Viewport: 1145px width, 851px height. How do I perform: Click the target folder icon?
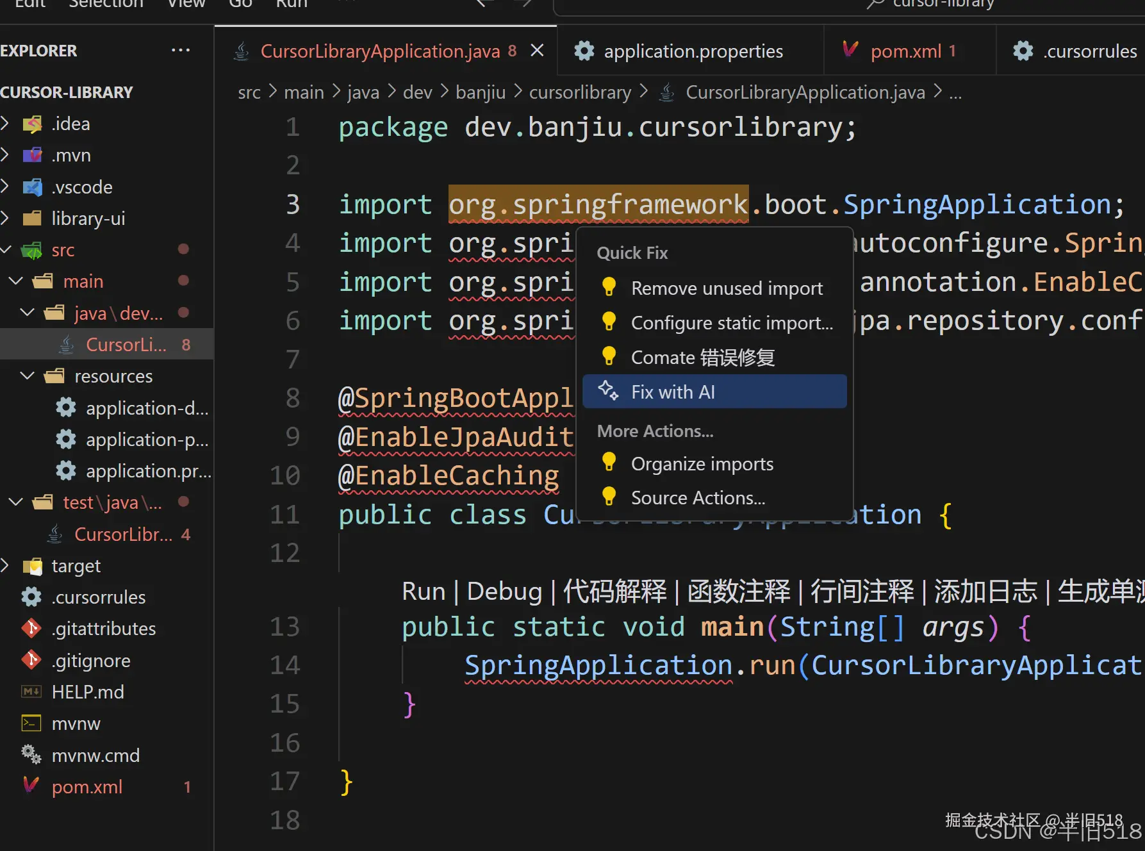tap(32, 566)
